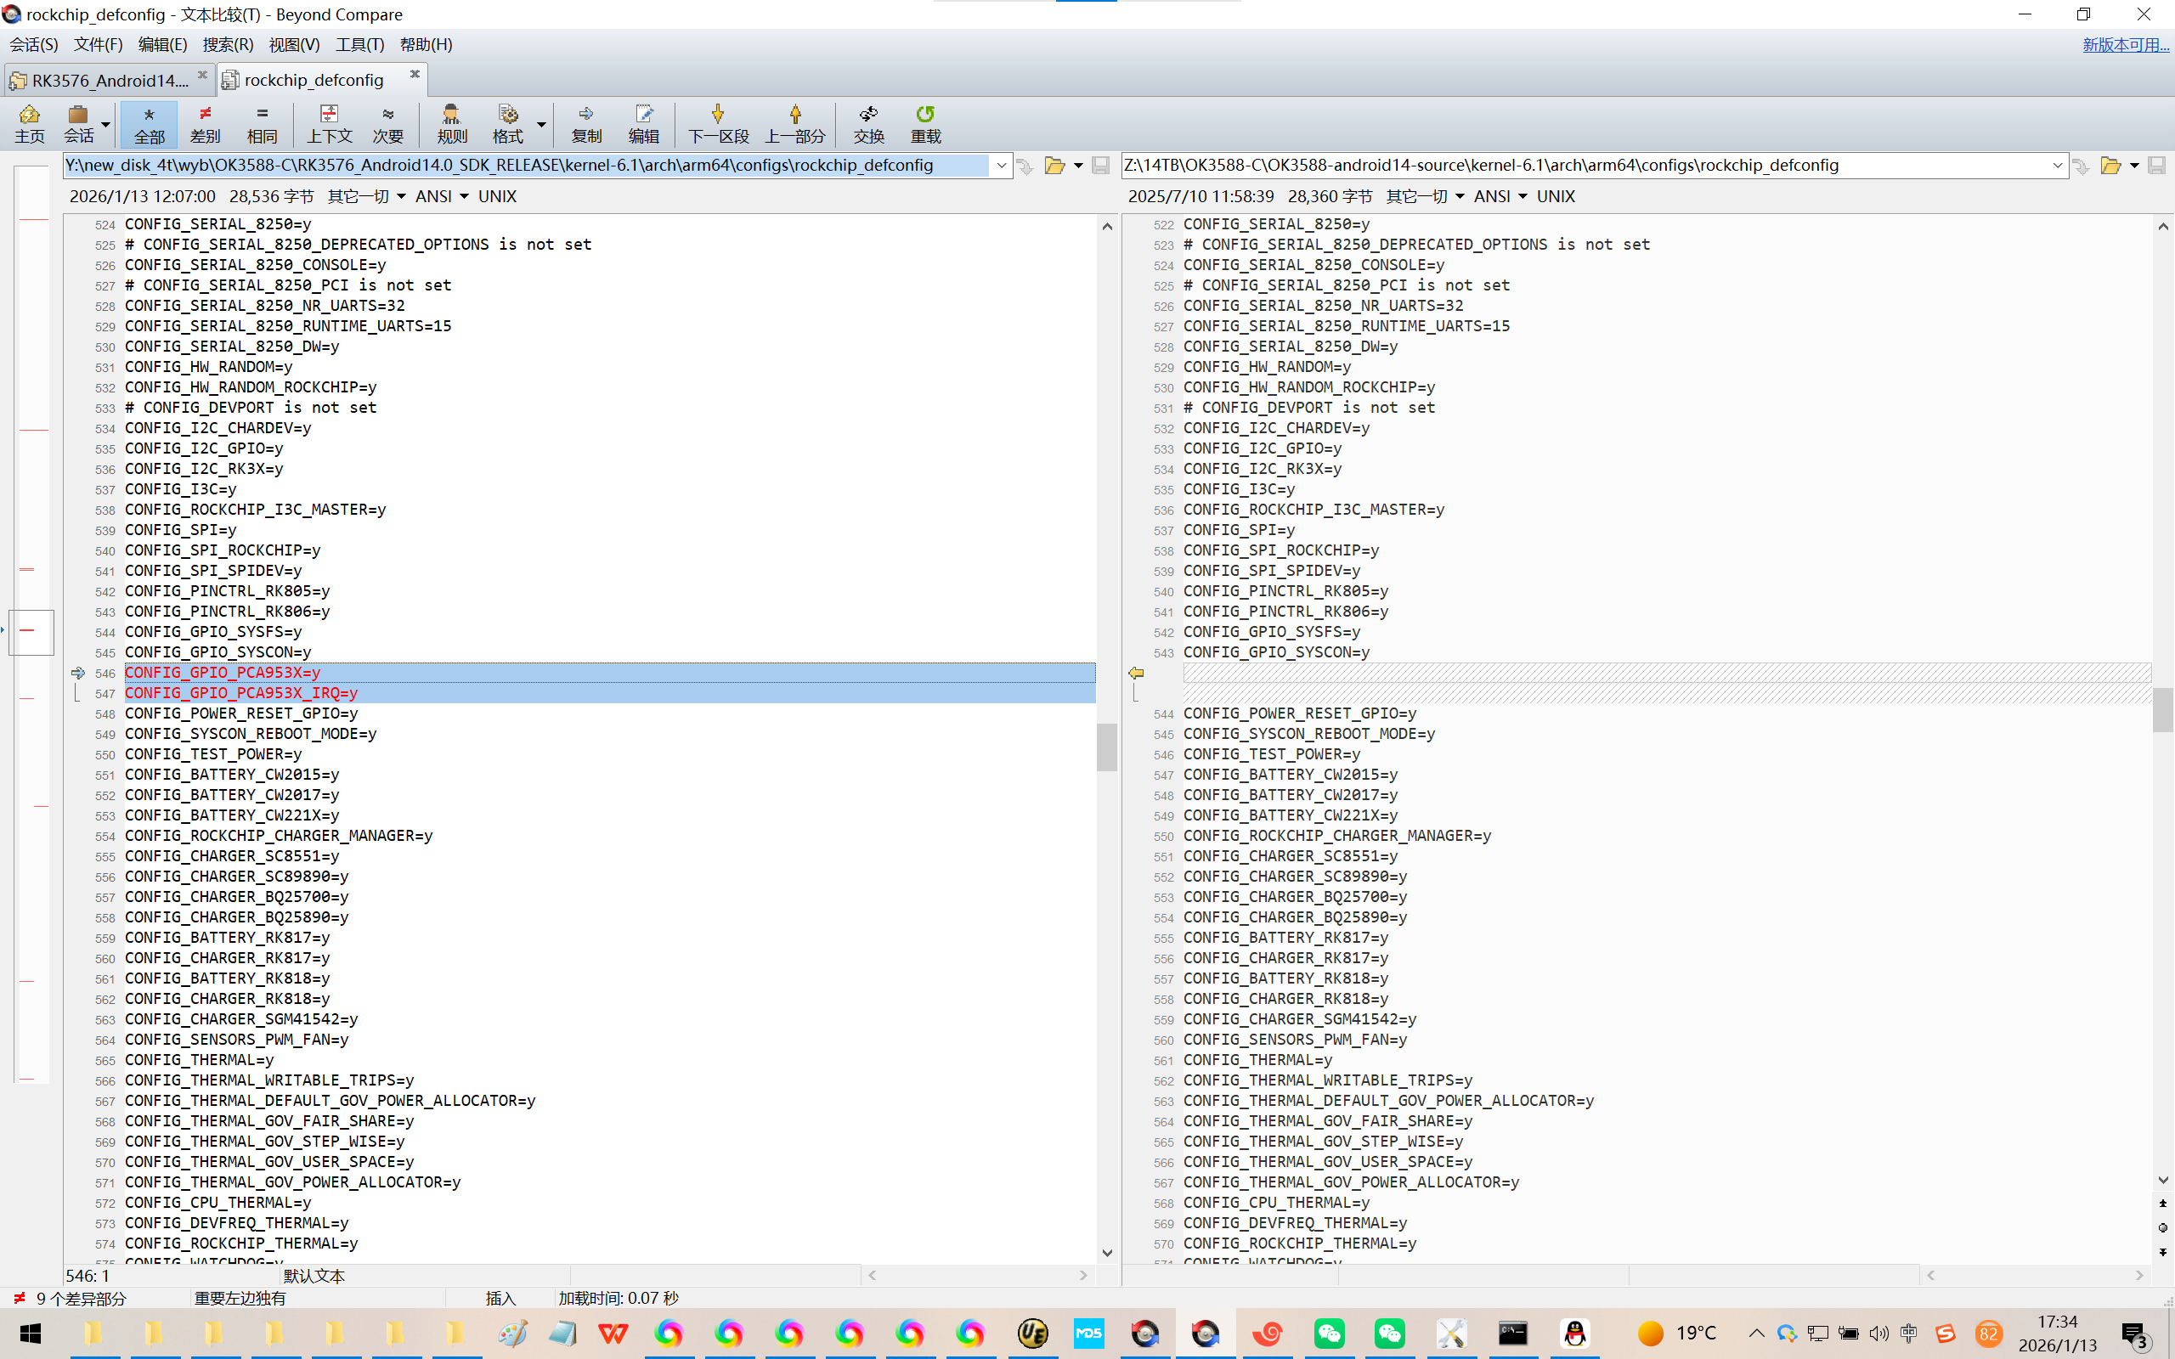Click 新版本可用 update link
2175x1359 pixels.
pyautogui.click(x=2125, y=44)
